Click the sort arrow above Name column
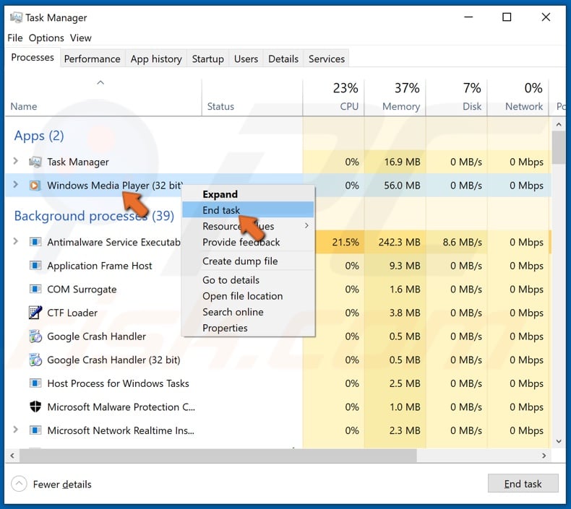 pos(100,83)
